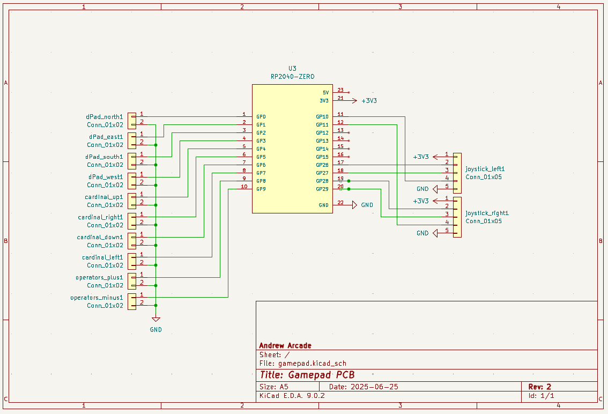The image size is (608, 414).
Task: Click the Conn_01x05 value under joystick_right1
Action: pos(484,221)
